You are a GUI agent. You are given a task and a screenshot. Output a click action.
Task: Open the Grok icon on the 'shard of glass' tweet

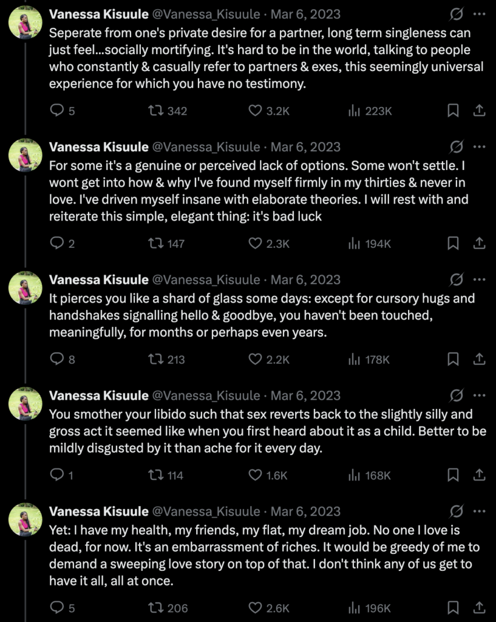coord(457,280)
